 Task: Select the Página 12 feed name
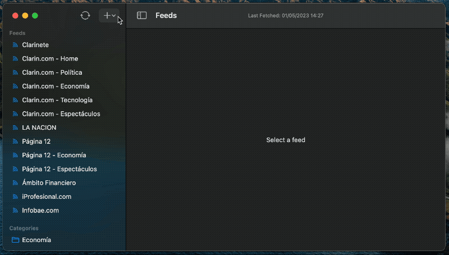[x=36, y=141]
